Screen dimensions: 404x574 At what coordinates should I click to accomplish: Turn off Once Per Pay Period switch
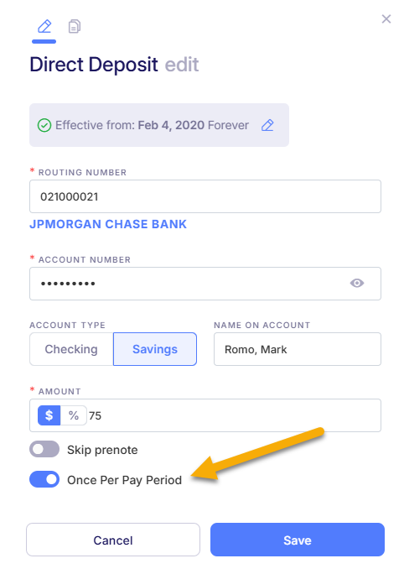point(44,479)
